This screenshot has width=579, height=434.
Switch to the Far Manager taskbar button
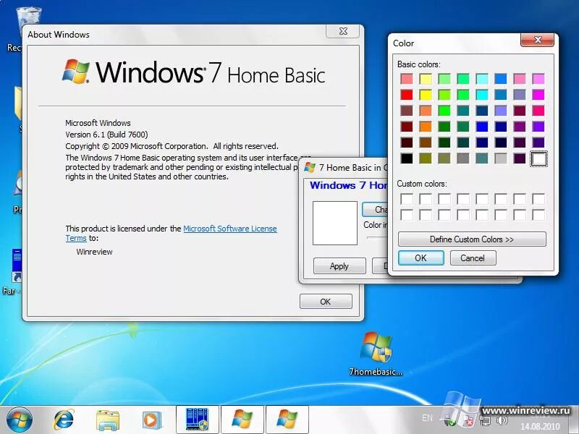[x=198, y=420]
